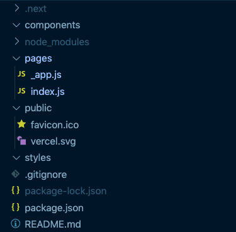Screen dimensions: 236x232
Task: Click the git diamond icon of .gitignore
Action: coord(16,174)
